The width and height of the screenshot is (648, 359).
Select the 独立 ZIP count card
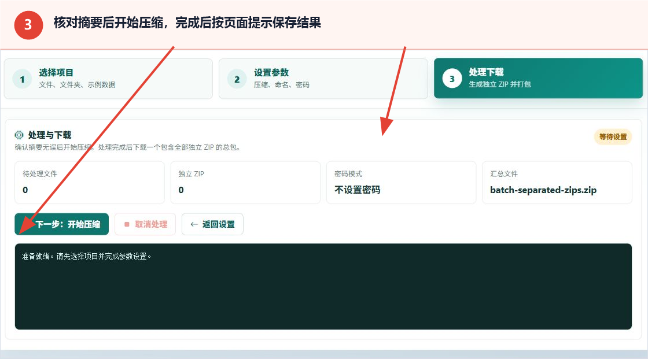(245, 182)
